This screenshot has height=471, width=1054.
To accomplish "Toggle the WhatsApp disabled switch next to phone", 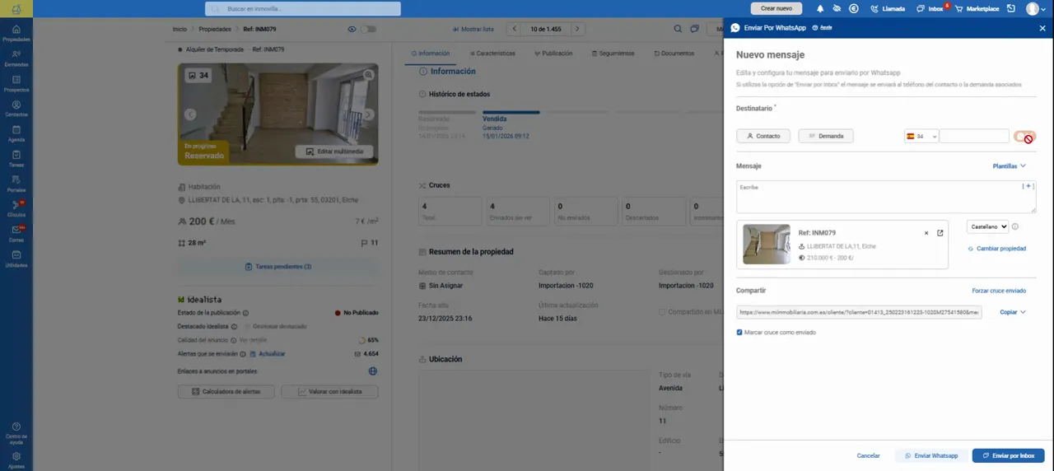I will pos(1025,137).
